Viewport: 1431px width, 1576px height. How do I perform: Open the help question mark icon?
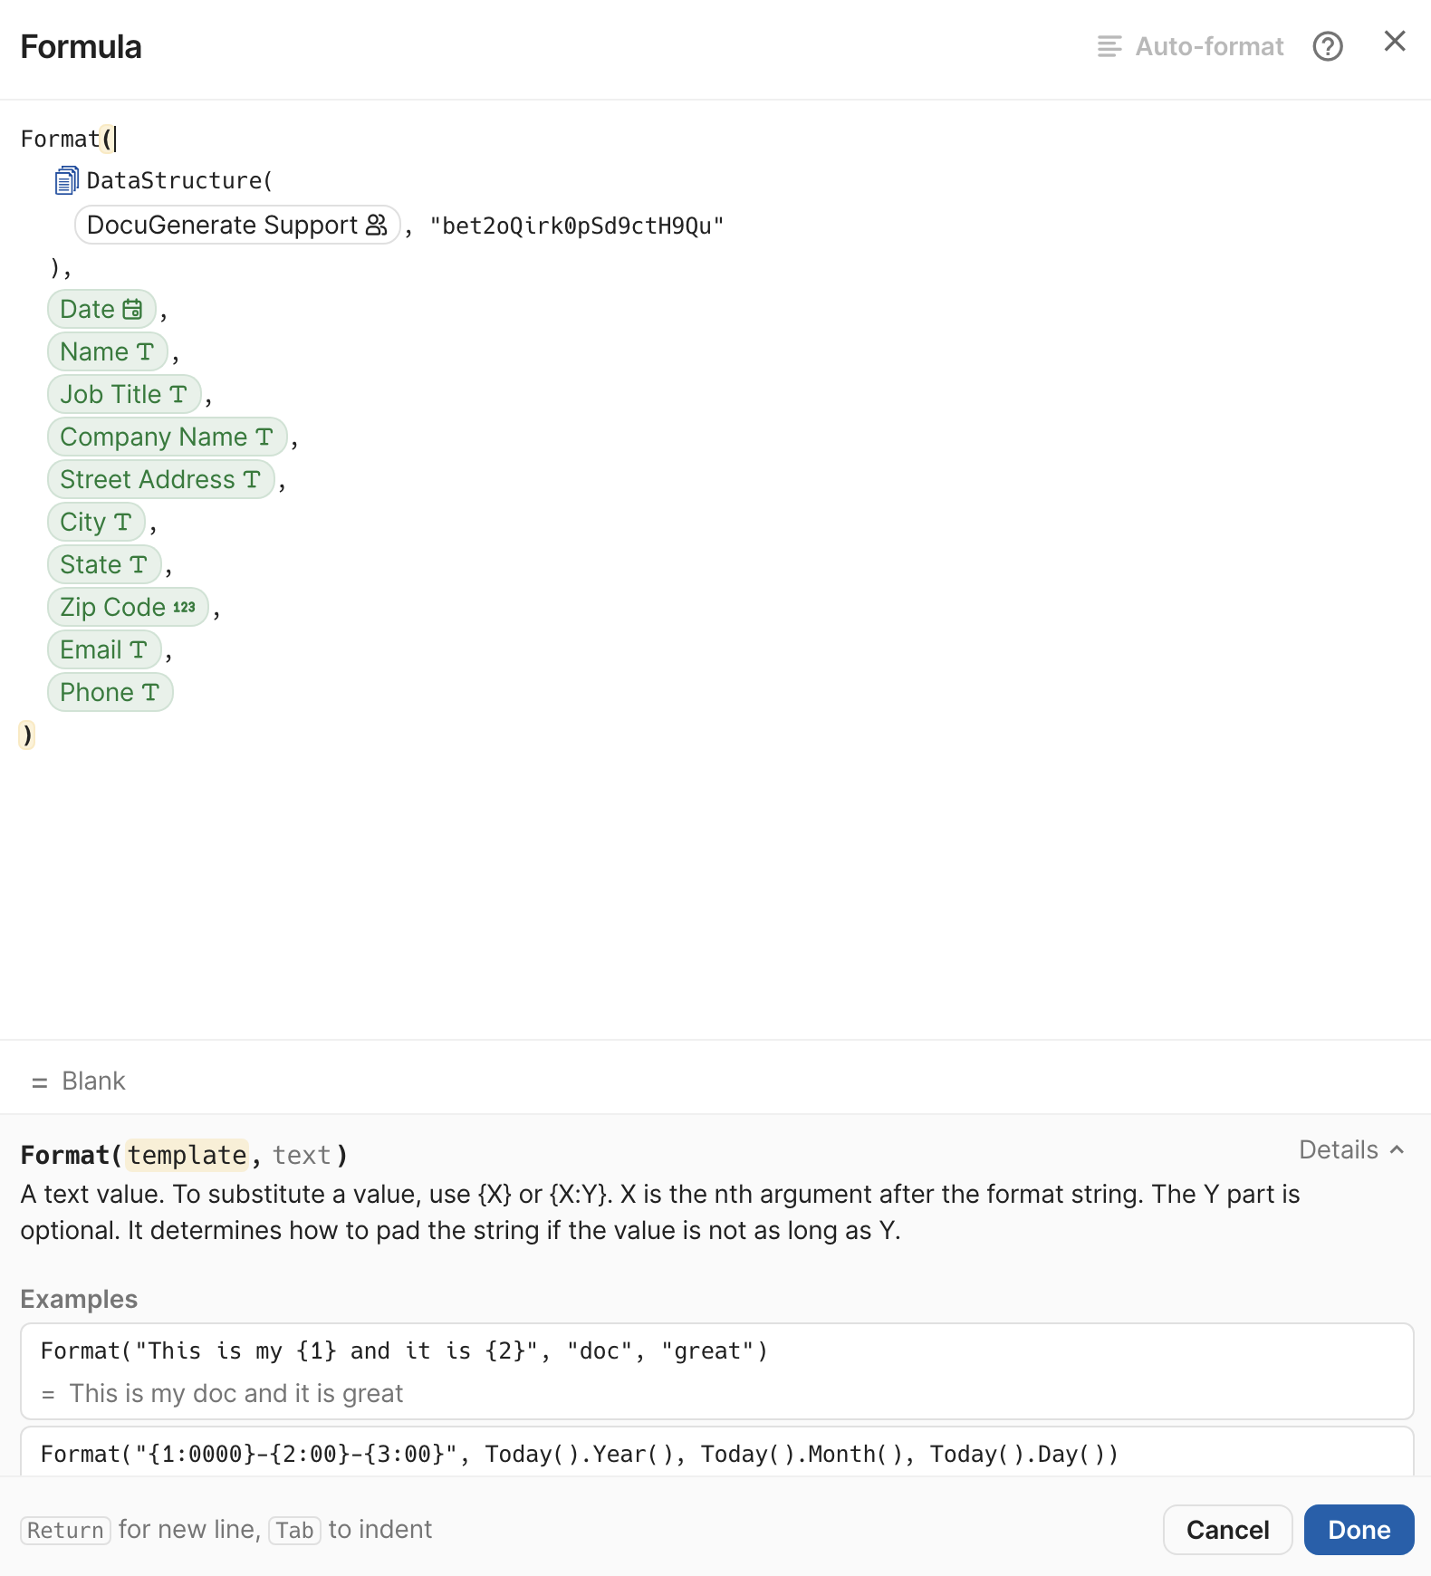(x=1328, y=46)
